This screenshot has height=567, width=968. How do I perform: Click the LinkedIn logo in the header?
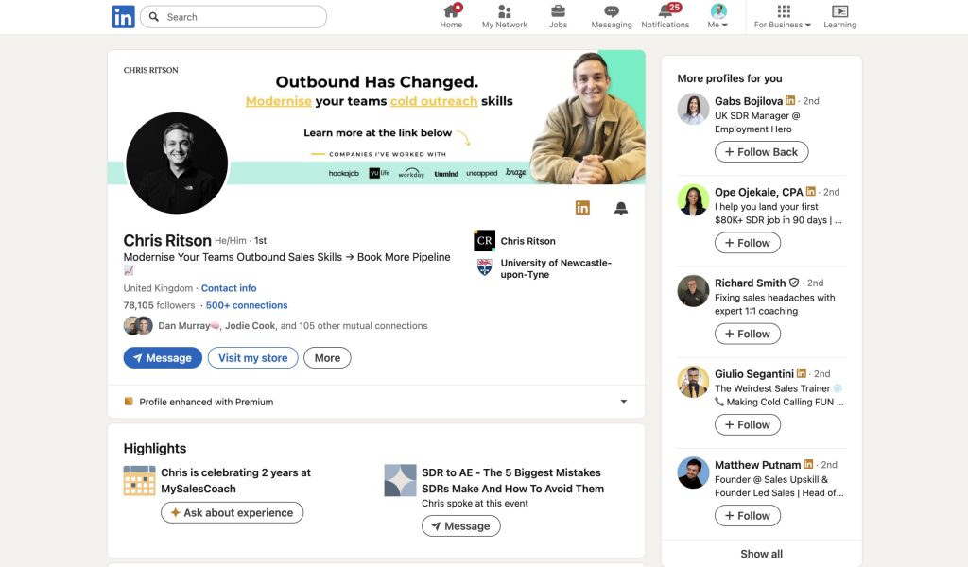[123, 16]
